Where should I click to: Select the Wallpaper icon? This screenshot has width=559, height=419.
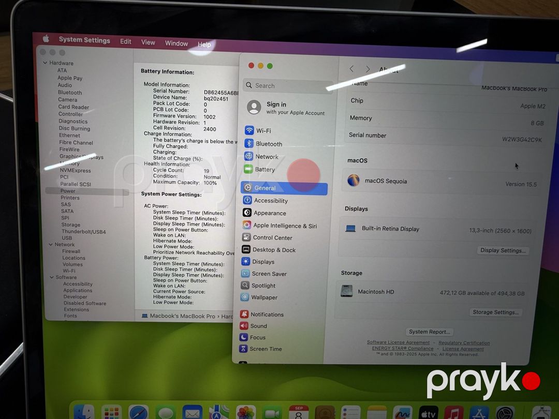click(244, 297)
